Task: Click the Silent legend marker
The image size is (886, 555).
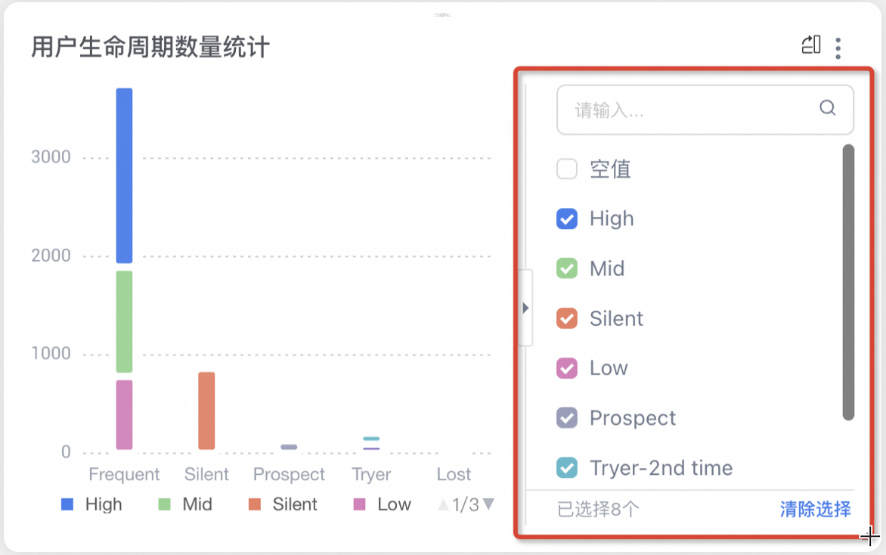Action: pos(255,504)
